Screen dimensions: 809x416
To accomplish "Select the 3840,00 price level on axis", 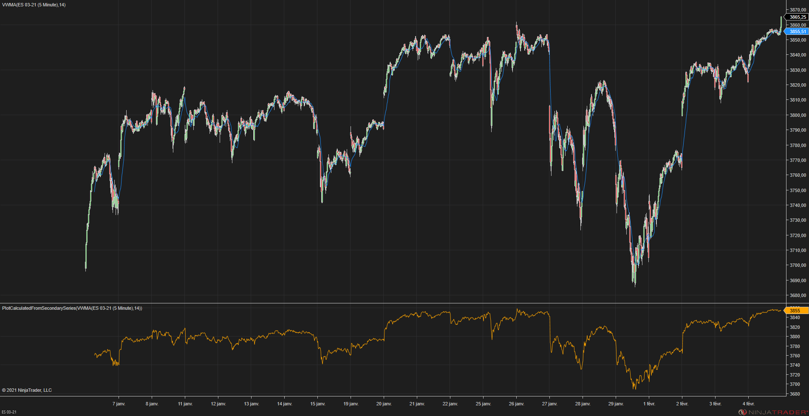I will [798, 55].
